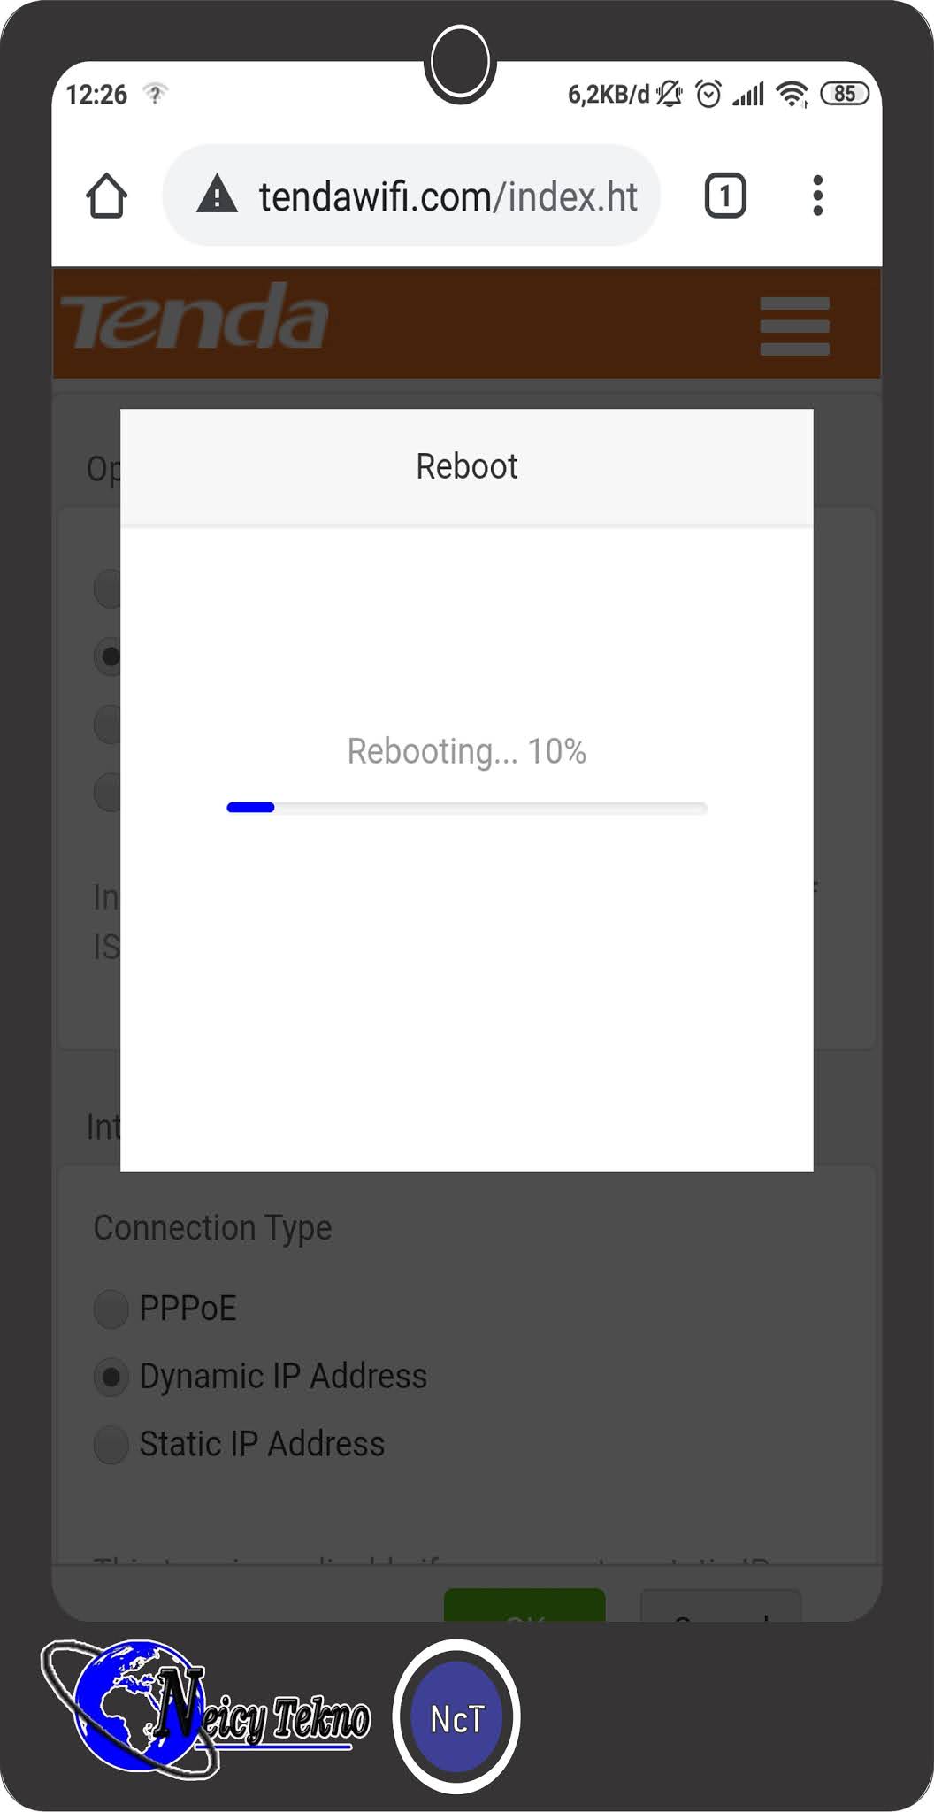This screenshot has height=1812, width=934.
Task: Open the Tenda hamburger menu
Action: click(x=794, y=326)
